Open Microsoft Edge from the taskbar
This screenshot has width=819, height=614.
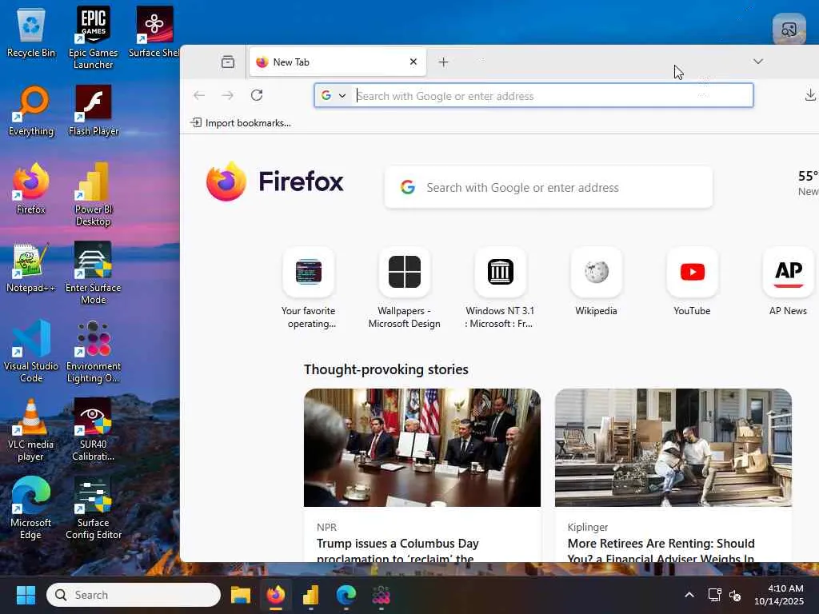click(346, 595)
